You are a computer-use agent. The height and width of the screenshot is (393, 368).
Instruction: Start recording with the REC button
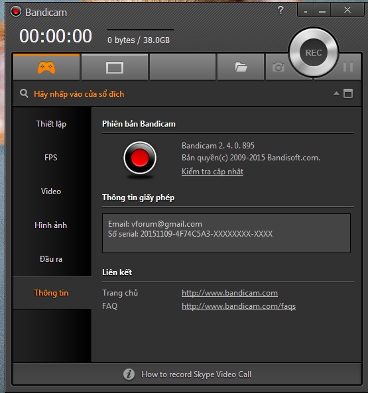[x=314, y=52]
